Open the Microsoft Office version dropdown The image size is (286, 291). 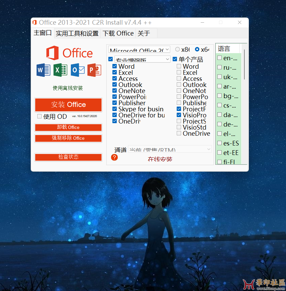pyautogui.click(x=139, y=49)
